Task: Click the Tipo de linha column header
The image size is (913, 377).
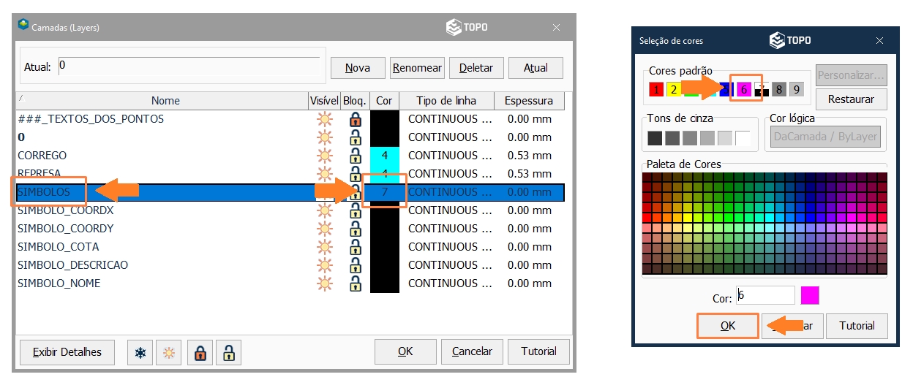Action: pos(446,101)
